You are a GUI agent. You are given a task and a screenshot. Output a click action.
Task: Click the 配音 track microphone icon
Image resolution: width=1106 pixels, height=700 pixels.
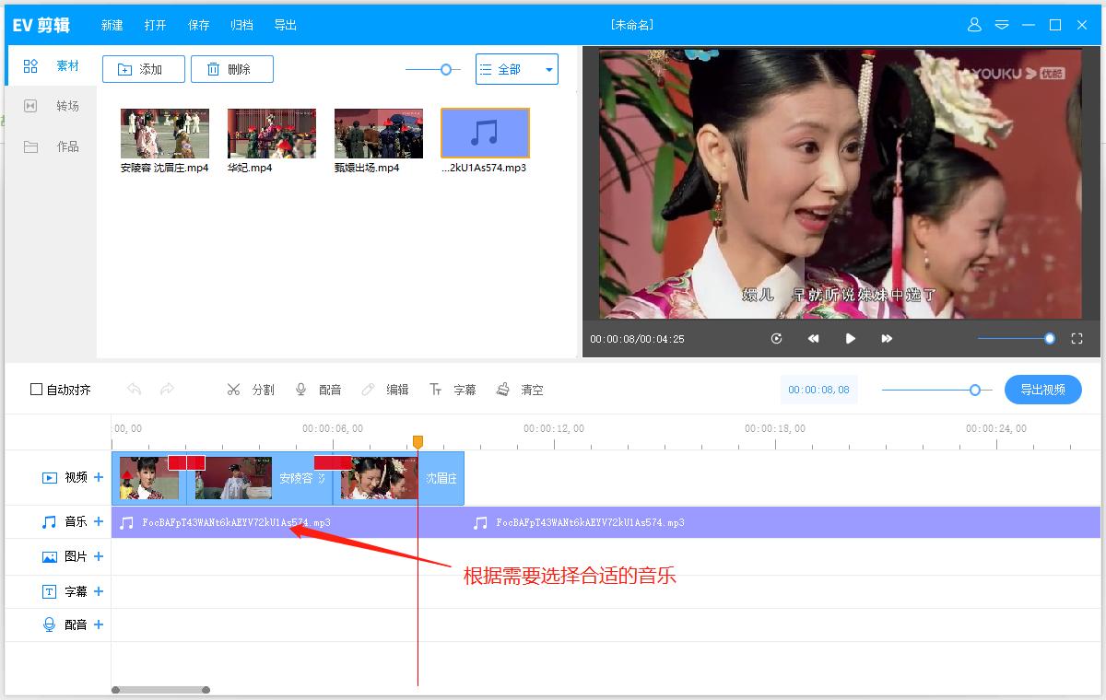[x=50, y=624]
